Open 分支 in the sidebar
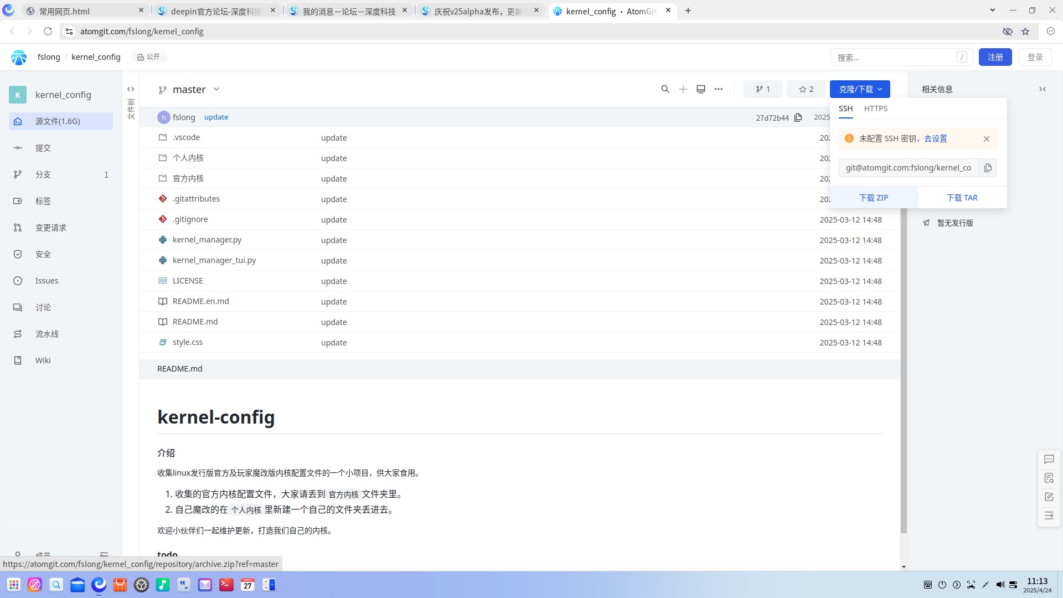Screen dimensions: 1063x598 click(x=61, y=174)
